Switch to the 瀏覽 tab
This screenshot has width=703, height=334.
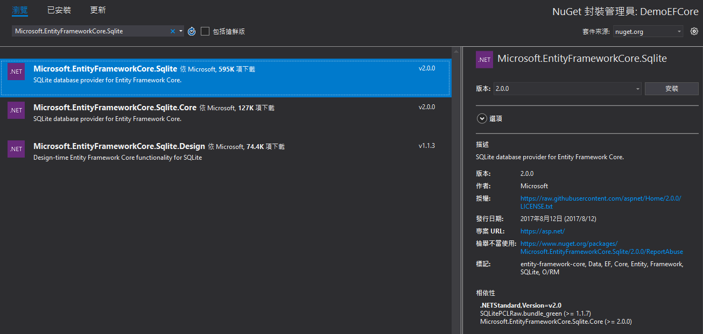pos(20,10)
